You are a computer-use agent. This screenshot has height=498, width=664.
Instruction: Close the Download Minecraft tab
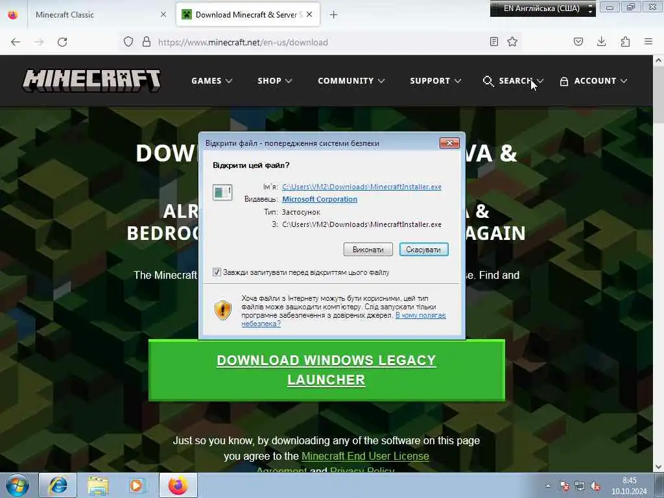click(309, 14)
